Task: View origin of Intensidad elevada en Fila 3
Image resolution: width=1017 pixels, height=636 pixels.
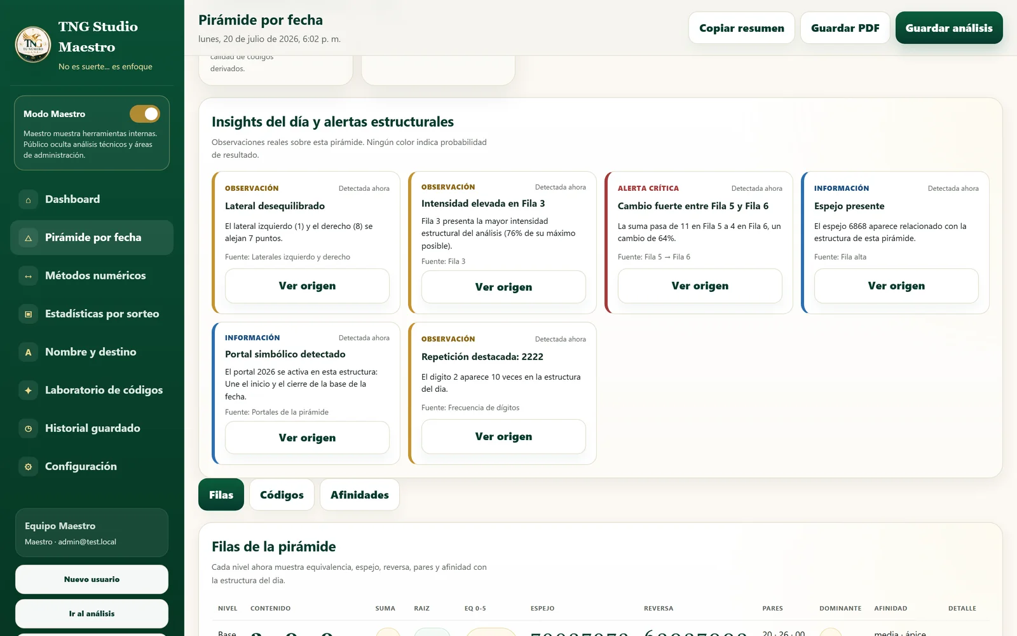Action: 503,287
